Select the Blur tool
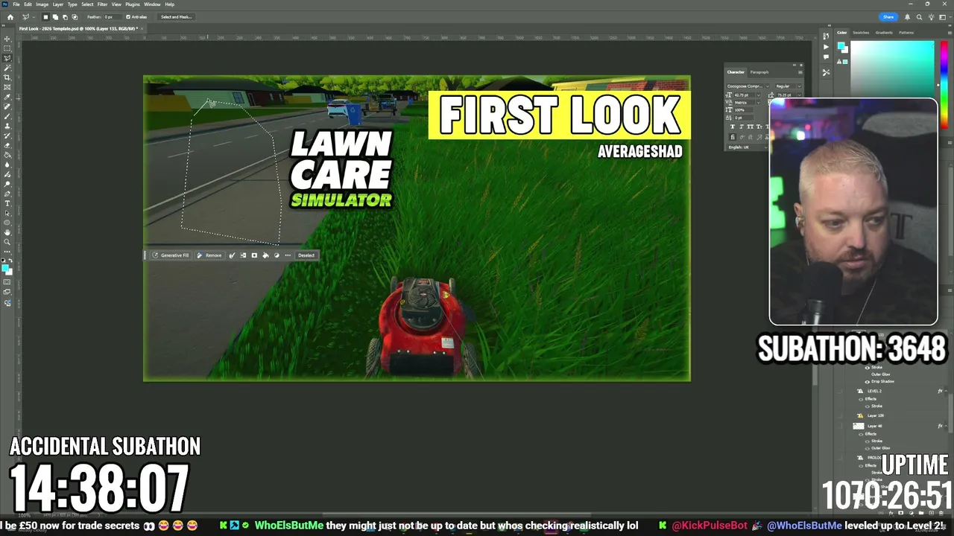 tap(7, 165)
